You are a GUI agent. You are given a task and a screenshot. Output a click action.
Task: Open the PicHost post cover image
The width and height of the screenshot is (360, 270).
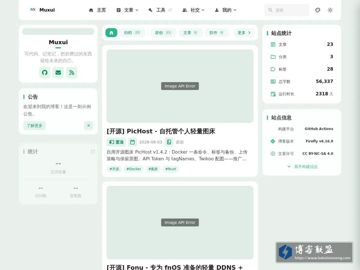[x=180, y=86]
